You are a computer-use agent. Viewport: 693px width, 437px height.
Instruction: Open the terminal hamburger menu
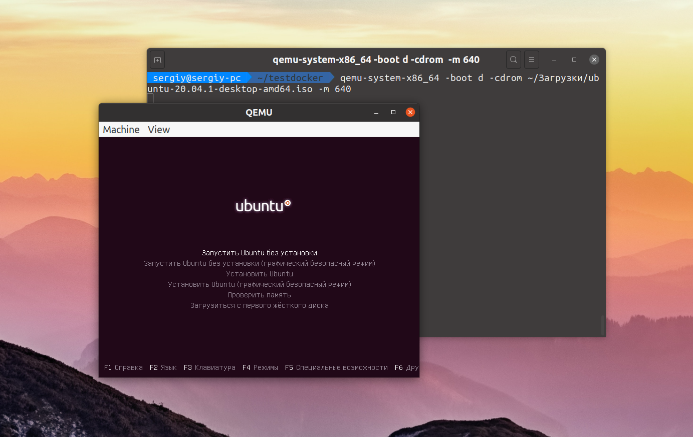[532, 60]
